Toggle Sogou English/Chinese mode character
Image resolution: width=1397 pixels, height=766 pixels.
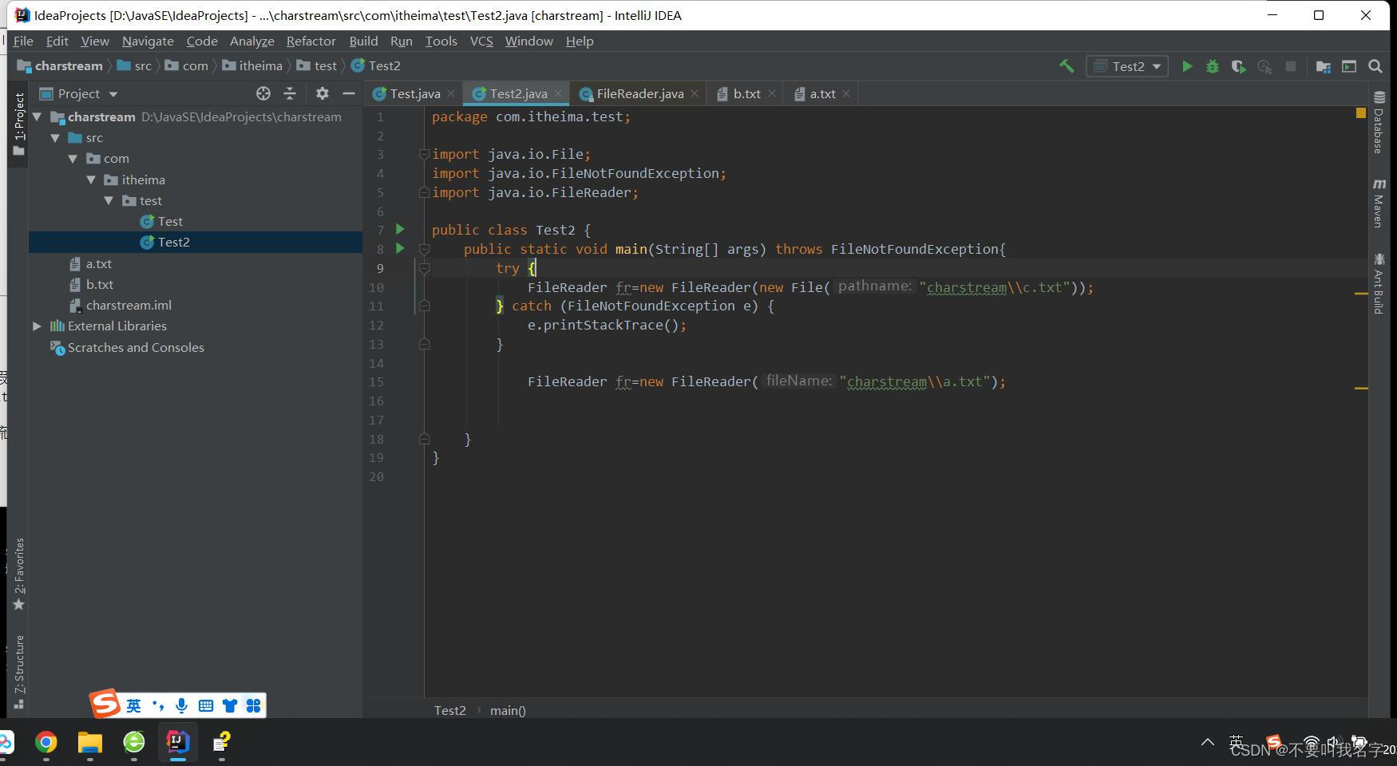133,705
